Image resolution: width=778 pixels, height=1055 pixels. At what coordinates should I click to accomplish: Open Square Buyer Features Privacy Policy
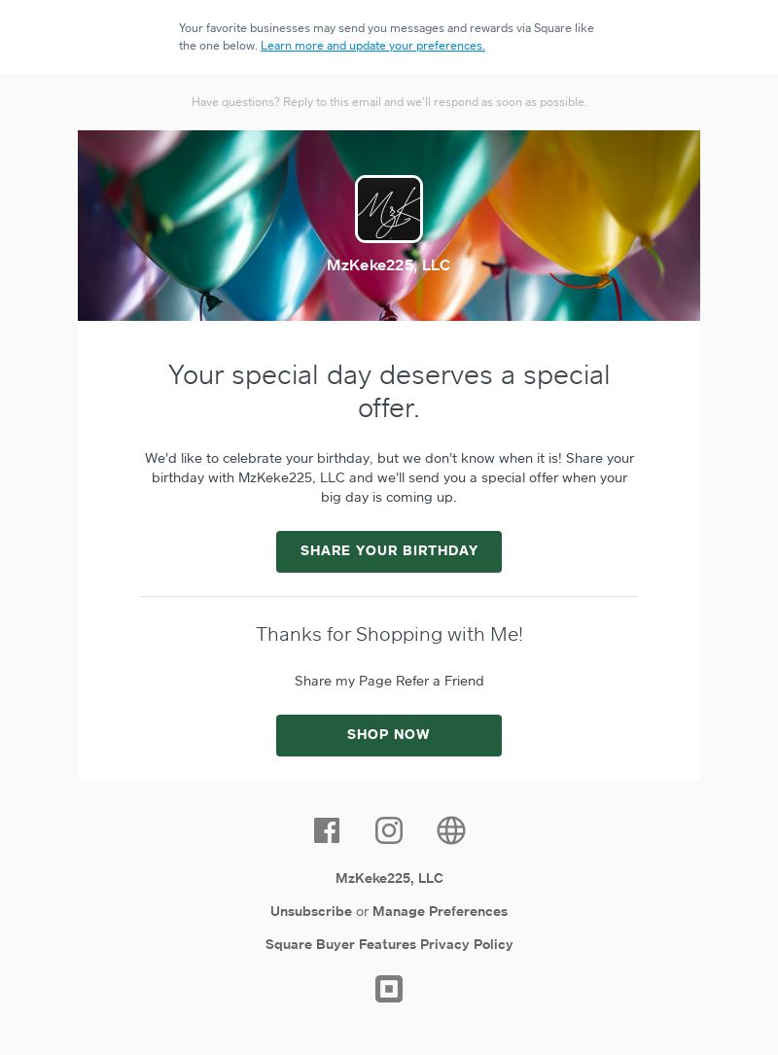click(x=389, y=944)
